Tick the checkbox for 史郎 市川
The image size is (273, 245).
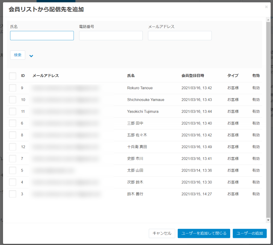[x=13, y=159]
